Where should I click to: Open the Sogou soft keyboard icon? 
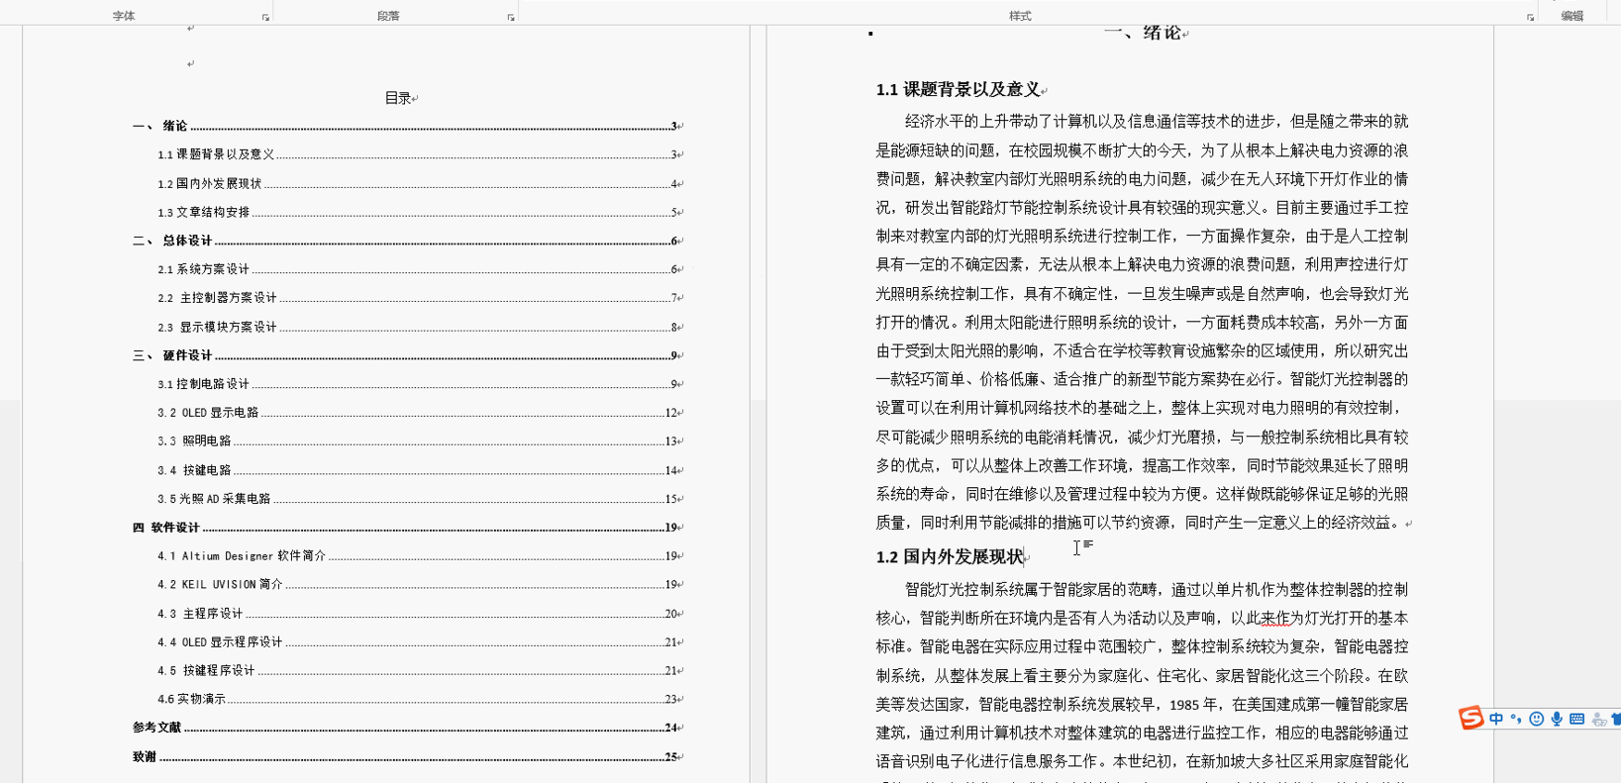pos(1576,719)
